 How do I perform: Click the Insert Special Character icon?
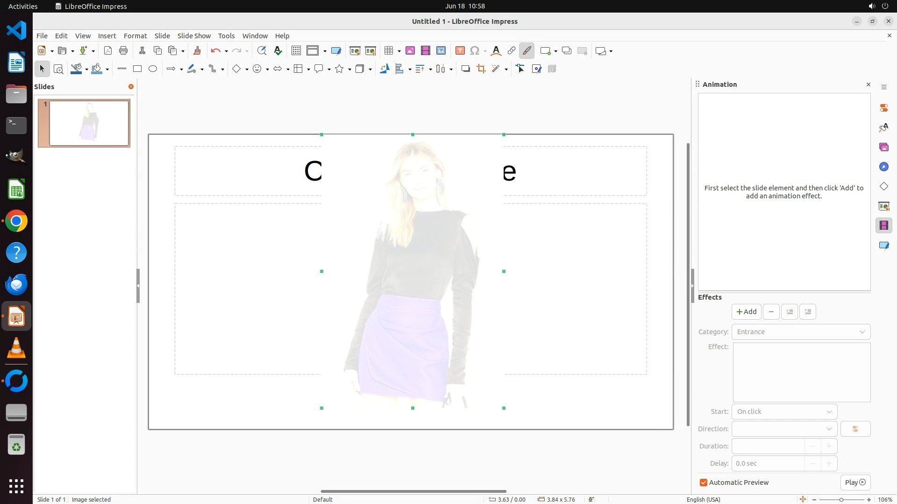[475, 51]
